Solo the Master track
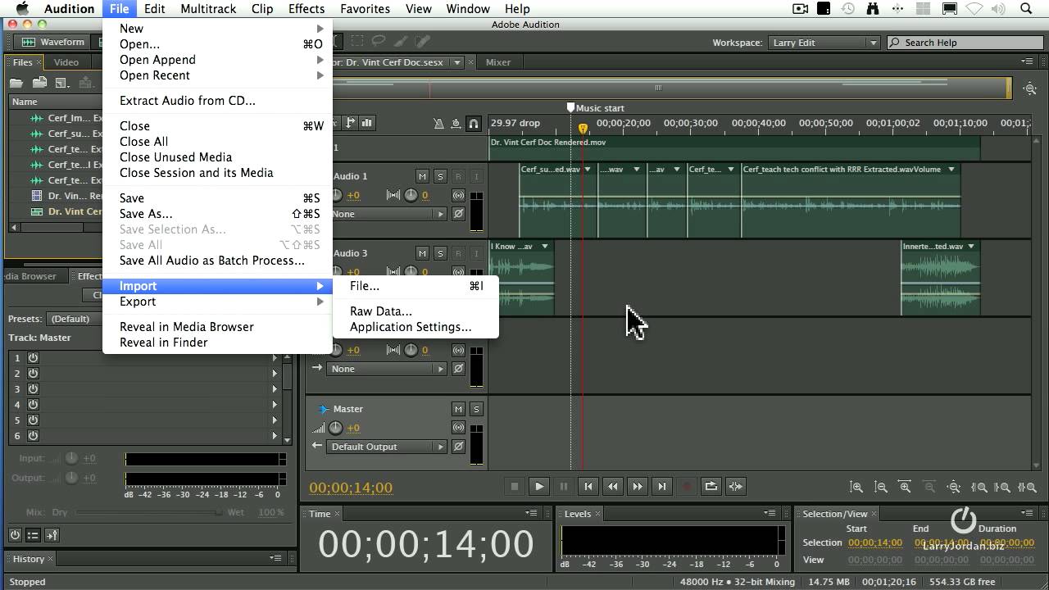This screenshot has height=590, width=1049. coord(476,409)
